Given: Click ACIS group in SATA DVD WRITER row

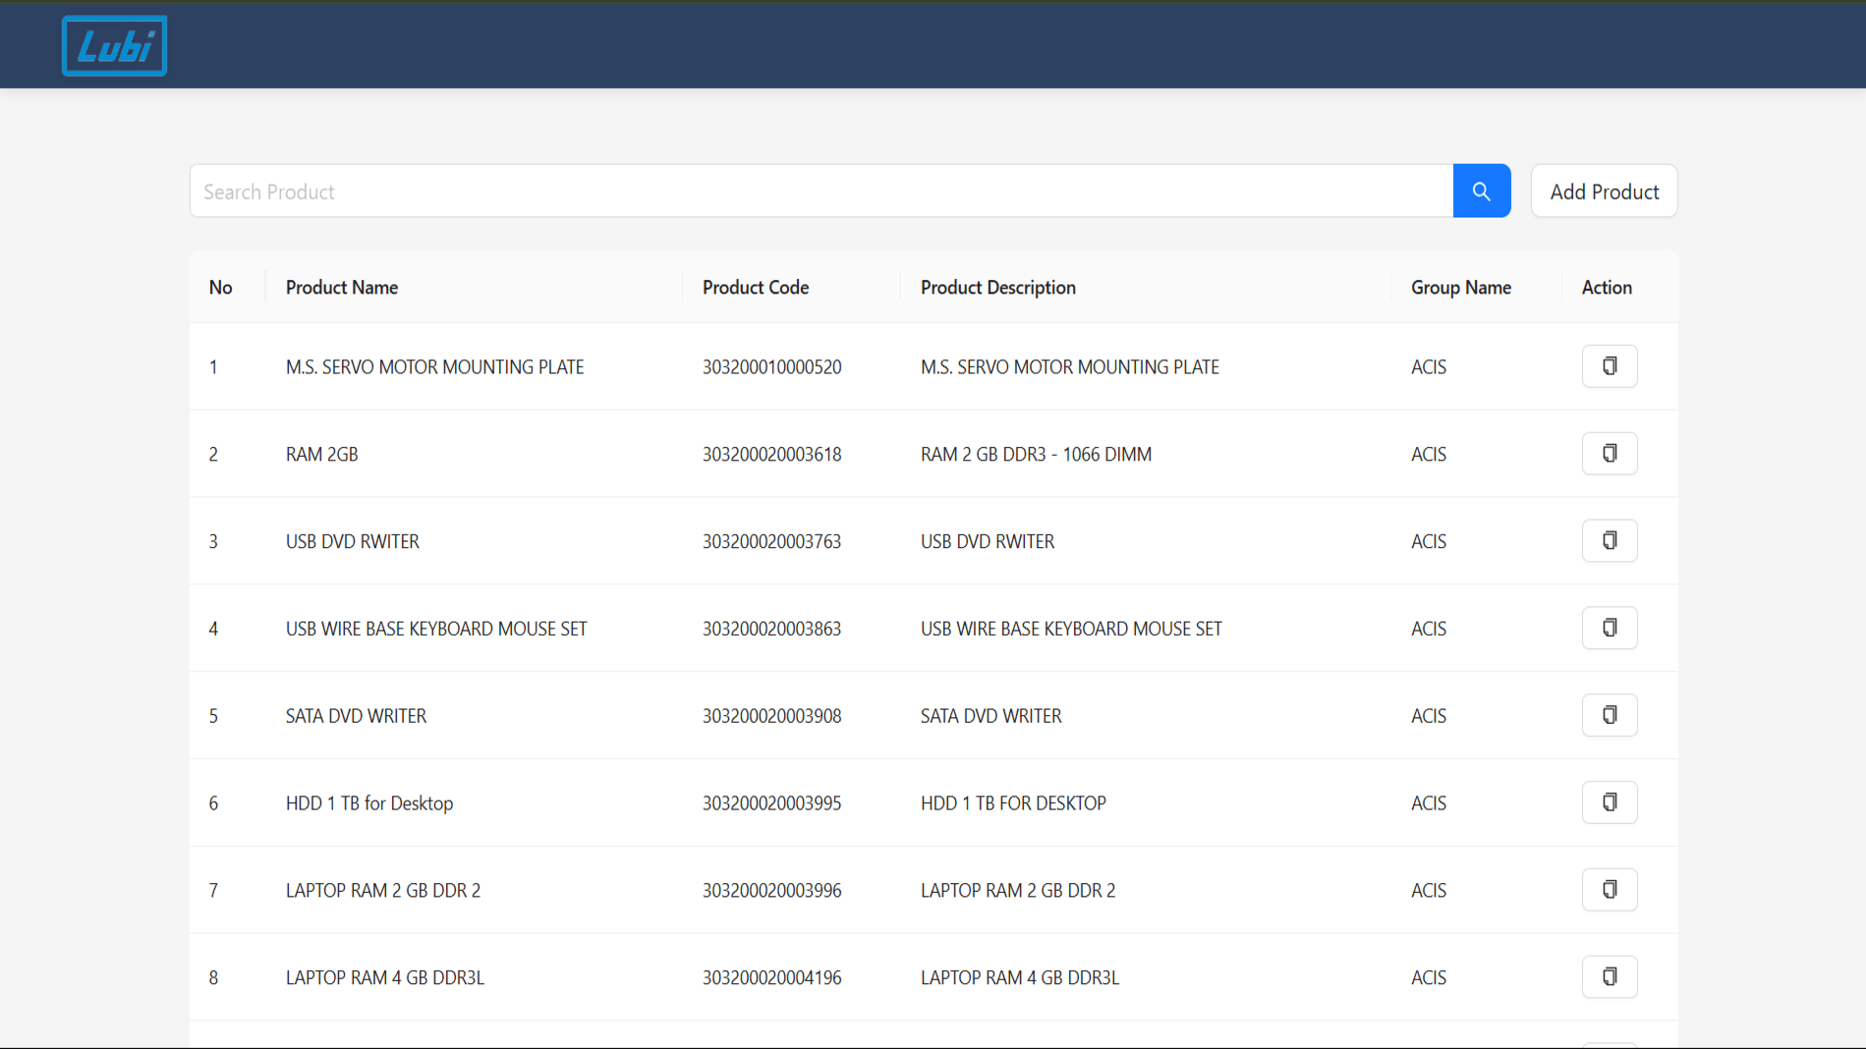Looking at the screenshot, I should coord(1428,716).
